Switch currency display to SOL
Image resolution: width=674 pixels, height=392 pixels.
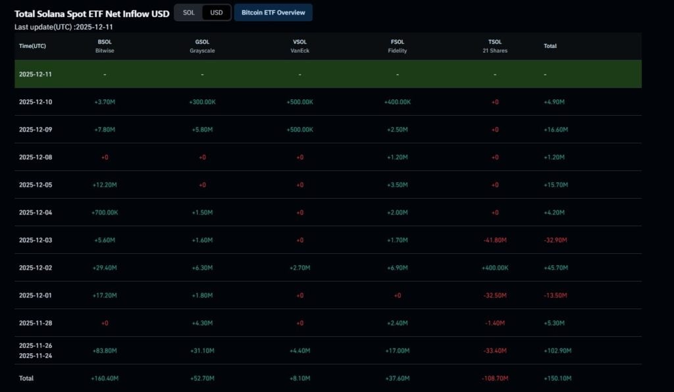[x=188, y=12]
